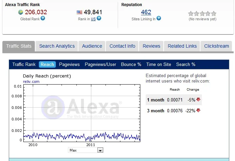Click the 2011 label on the chart axis

coord(91,145)
